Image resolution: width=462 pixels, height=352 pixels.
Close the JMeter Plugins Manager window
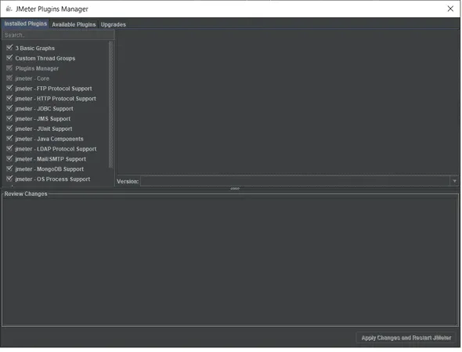coord(450,9)
